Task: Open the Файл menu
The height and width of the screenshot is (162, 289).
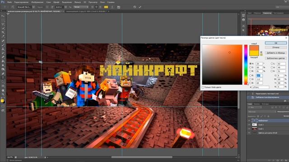Action: pos(9,2)
